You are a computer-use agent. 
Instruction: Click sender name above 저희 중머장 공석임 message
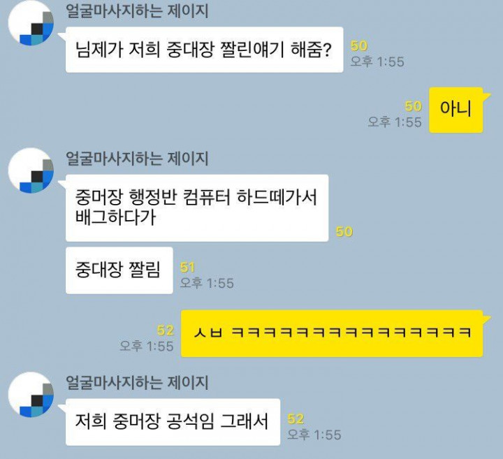pyautogui.click(x=137, y=382)
